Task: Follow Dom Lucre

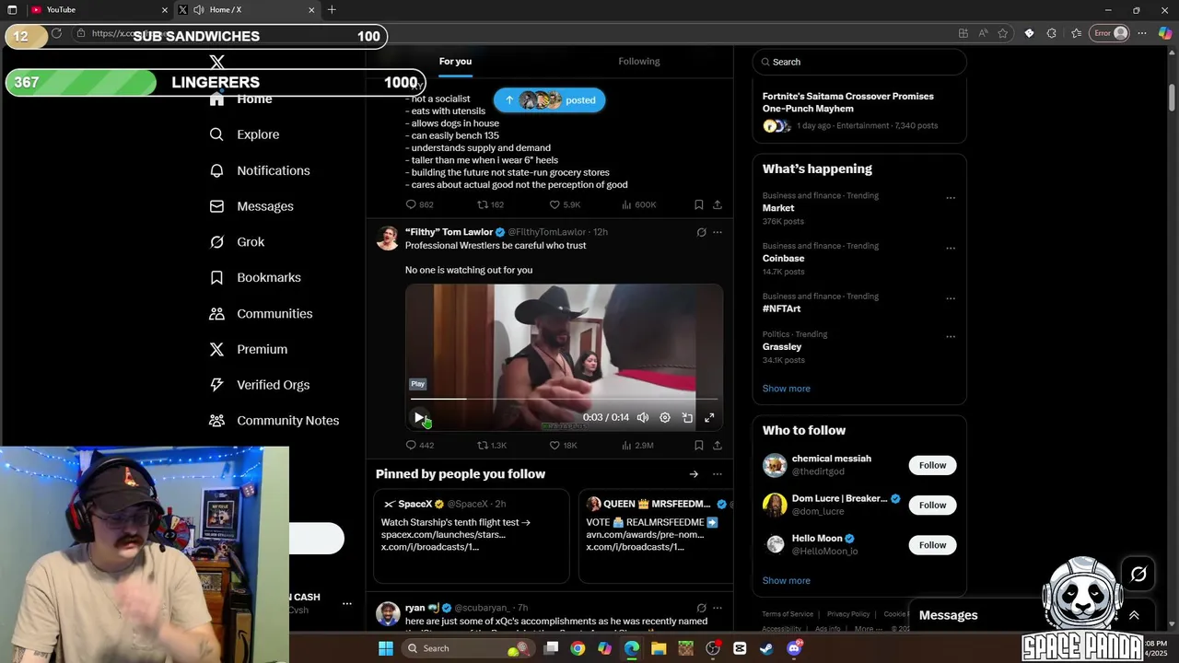Action: [x=932, y=505]
